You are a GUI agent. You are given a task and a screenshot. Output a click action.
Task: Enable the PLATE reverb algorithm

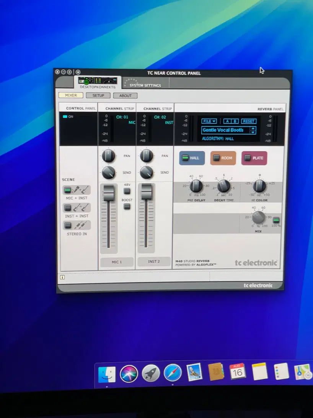[x=254, y=158]
